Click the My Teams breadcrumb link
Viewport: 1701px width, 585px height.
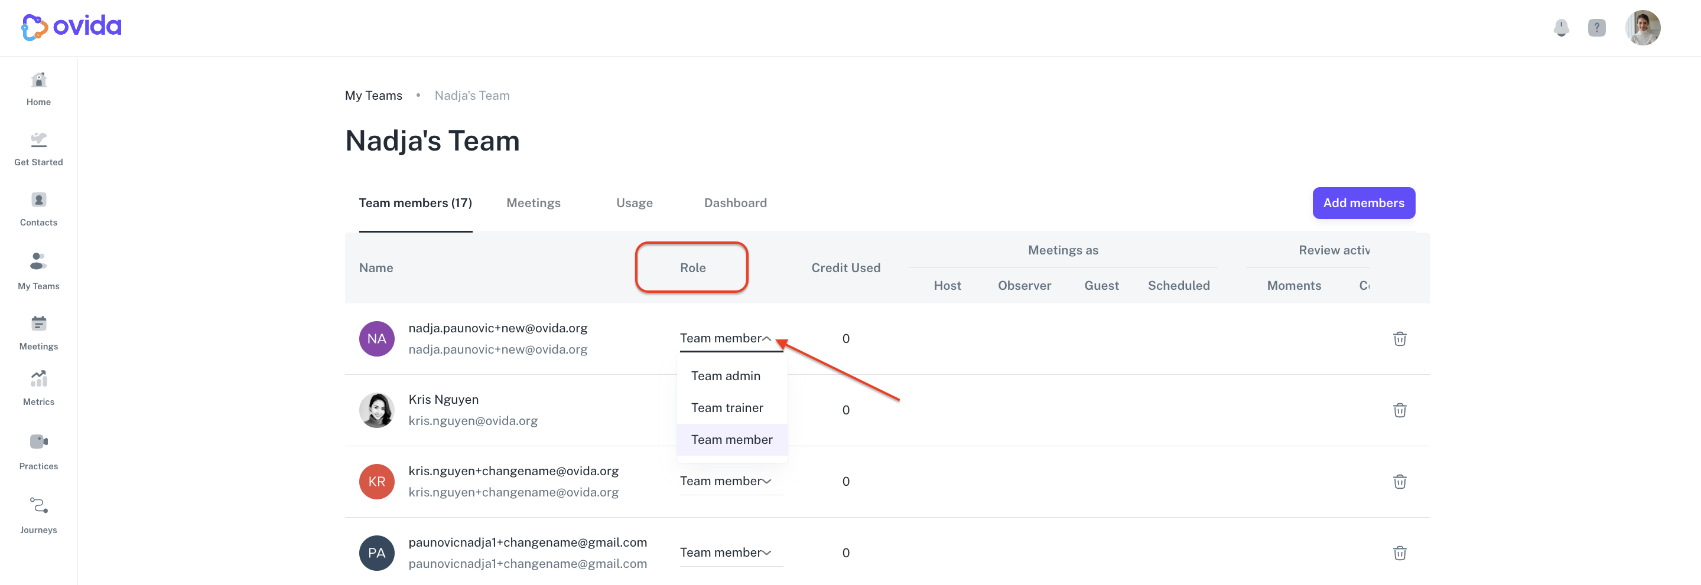click(373, 96)
